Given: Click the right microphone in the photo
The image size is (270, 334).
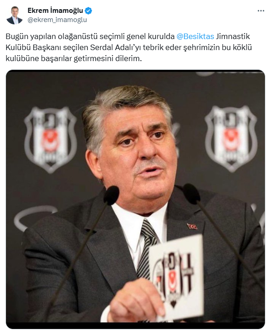Looking at the screenshot, I should point(191,194).
